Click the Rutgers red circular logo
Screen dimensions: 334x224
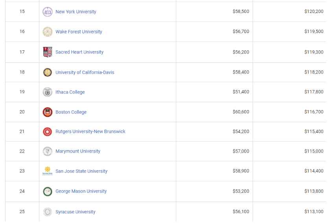click(48, 132)
